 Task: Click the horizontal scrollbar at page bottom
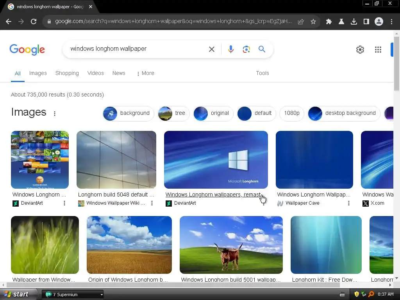tap(173, 285)
